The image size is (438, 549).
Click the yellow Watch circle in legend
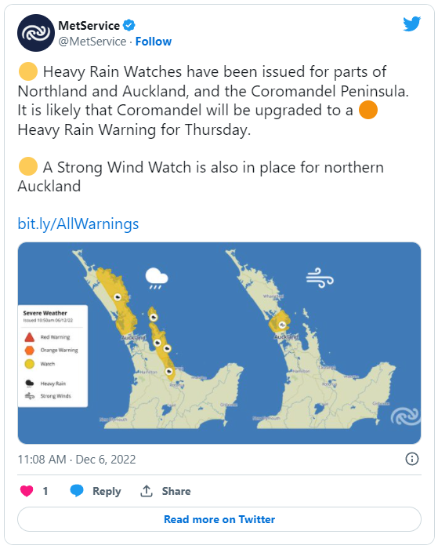pyautogui.click(x=30, y=364)
